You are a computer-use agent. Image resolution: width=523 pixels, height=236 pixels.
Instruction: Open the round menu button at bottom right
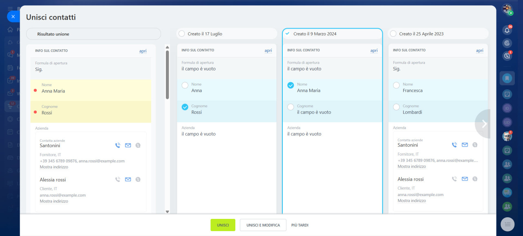(x=507, y=224)
